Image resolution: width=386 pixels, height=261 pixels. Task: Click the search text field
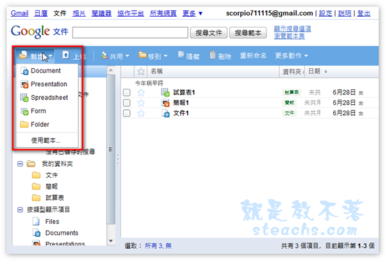130,33
